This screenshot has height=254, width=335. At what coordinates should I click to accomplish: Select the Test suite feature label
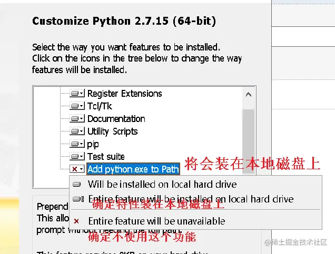point(106,157)
